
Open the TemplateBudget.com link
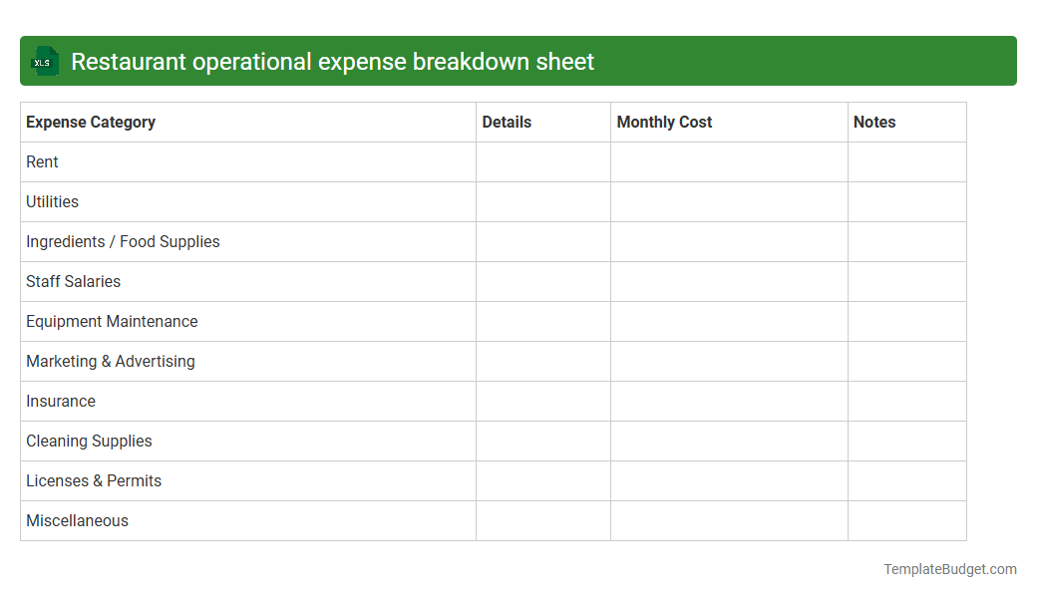pyautogui.click(x=950, y=569)
